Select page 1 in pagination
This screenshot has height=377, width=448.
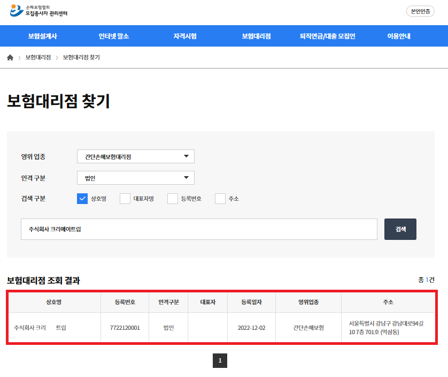[220, 361]
